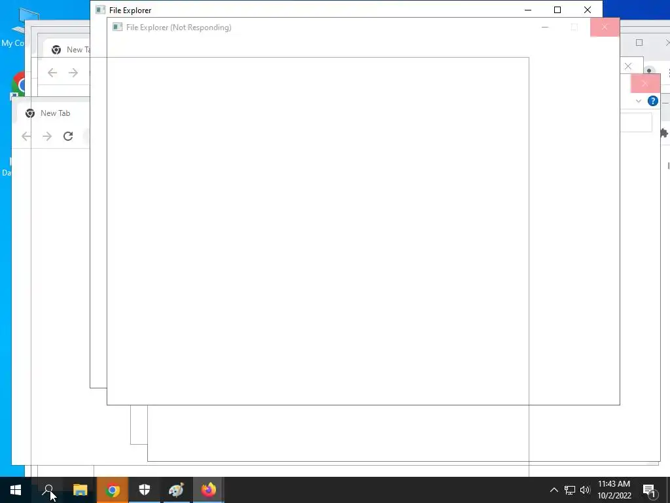Go forward in the rear Chrome window
This screenshot has width=670, height=503.
coord(73,73)
